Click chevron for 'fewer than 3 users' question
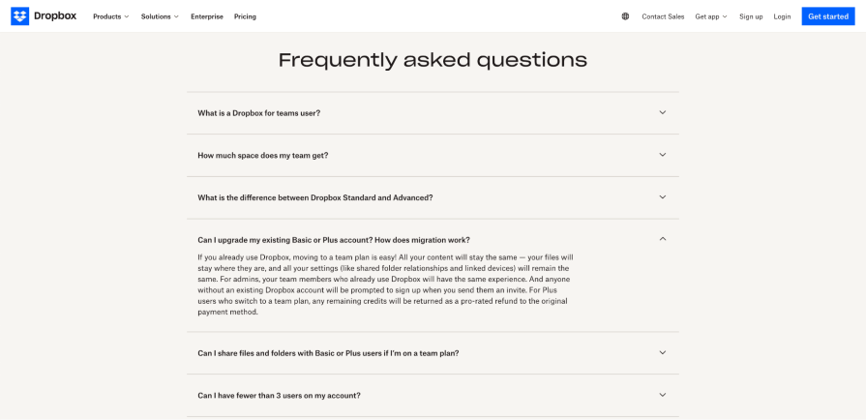Screen dimensions: 866x420 663,395
